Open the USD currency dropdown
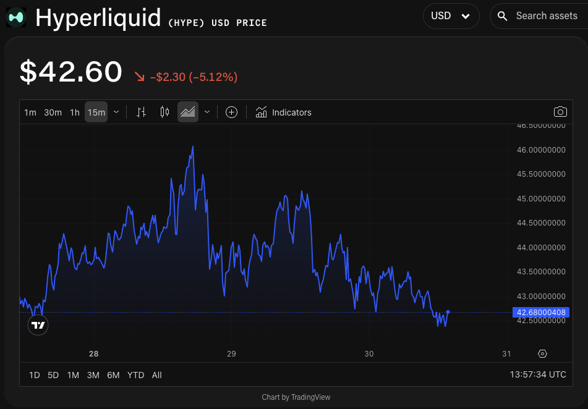The height and width of the screenshot is (409, 588). (x=451, y=16)
